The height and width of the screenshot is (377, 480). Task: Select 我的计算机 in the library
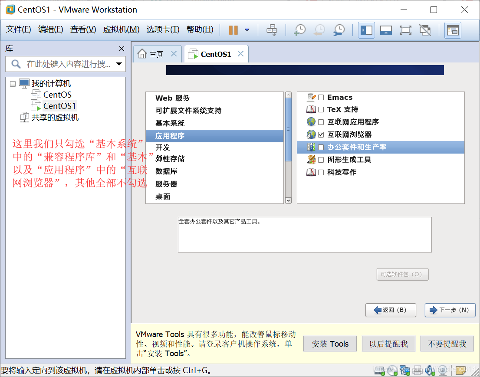51,84
